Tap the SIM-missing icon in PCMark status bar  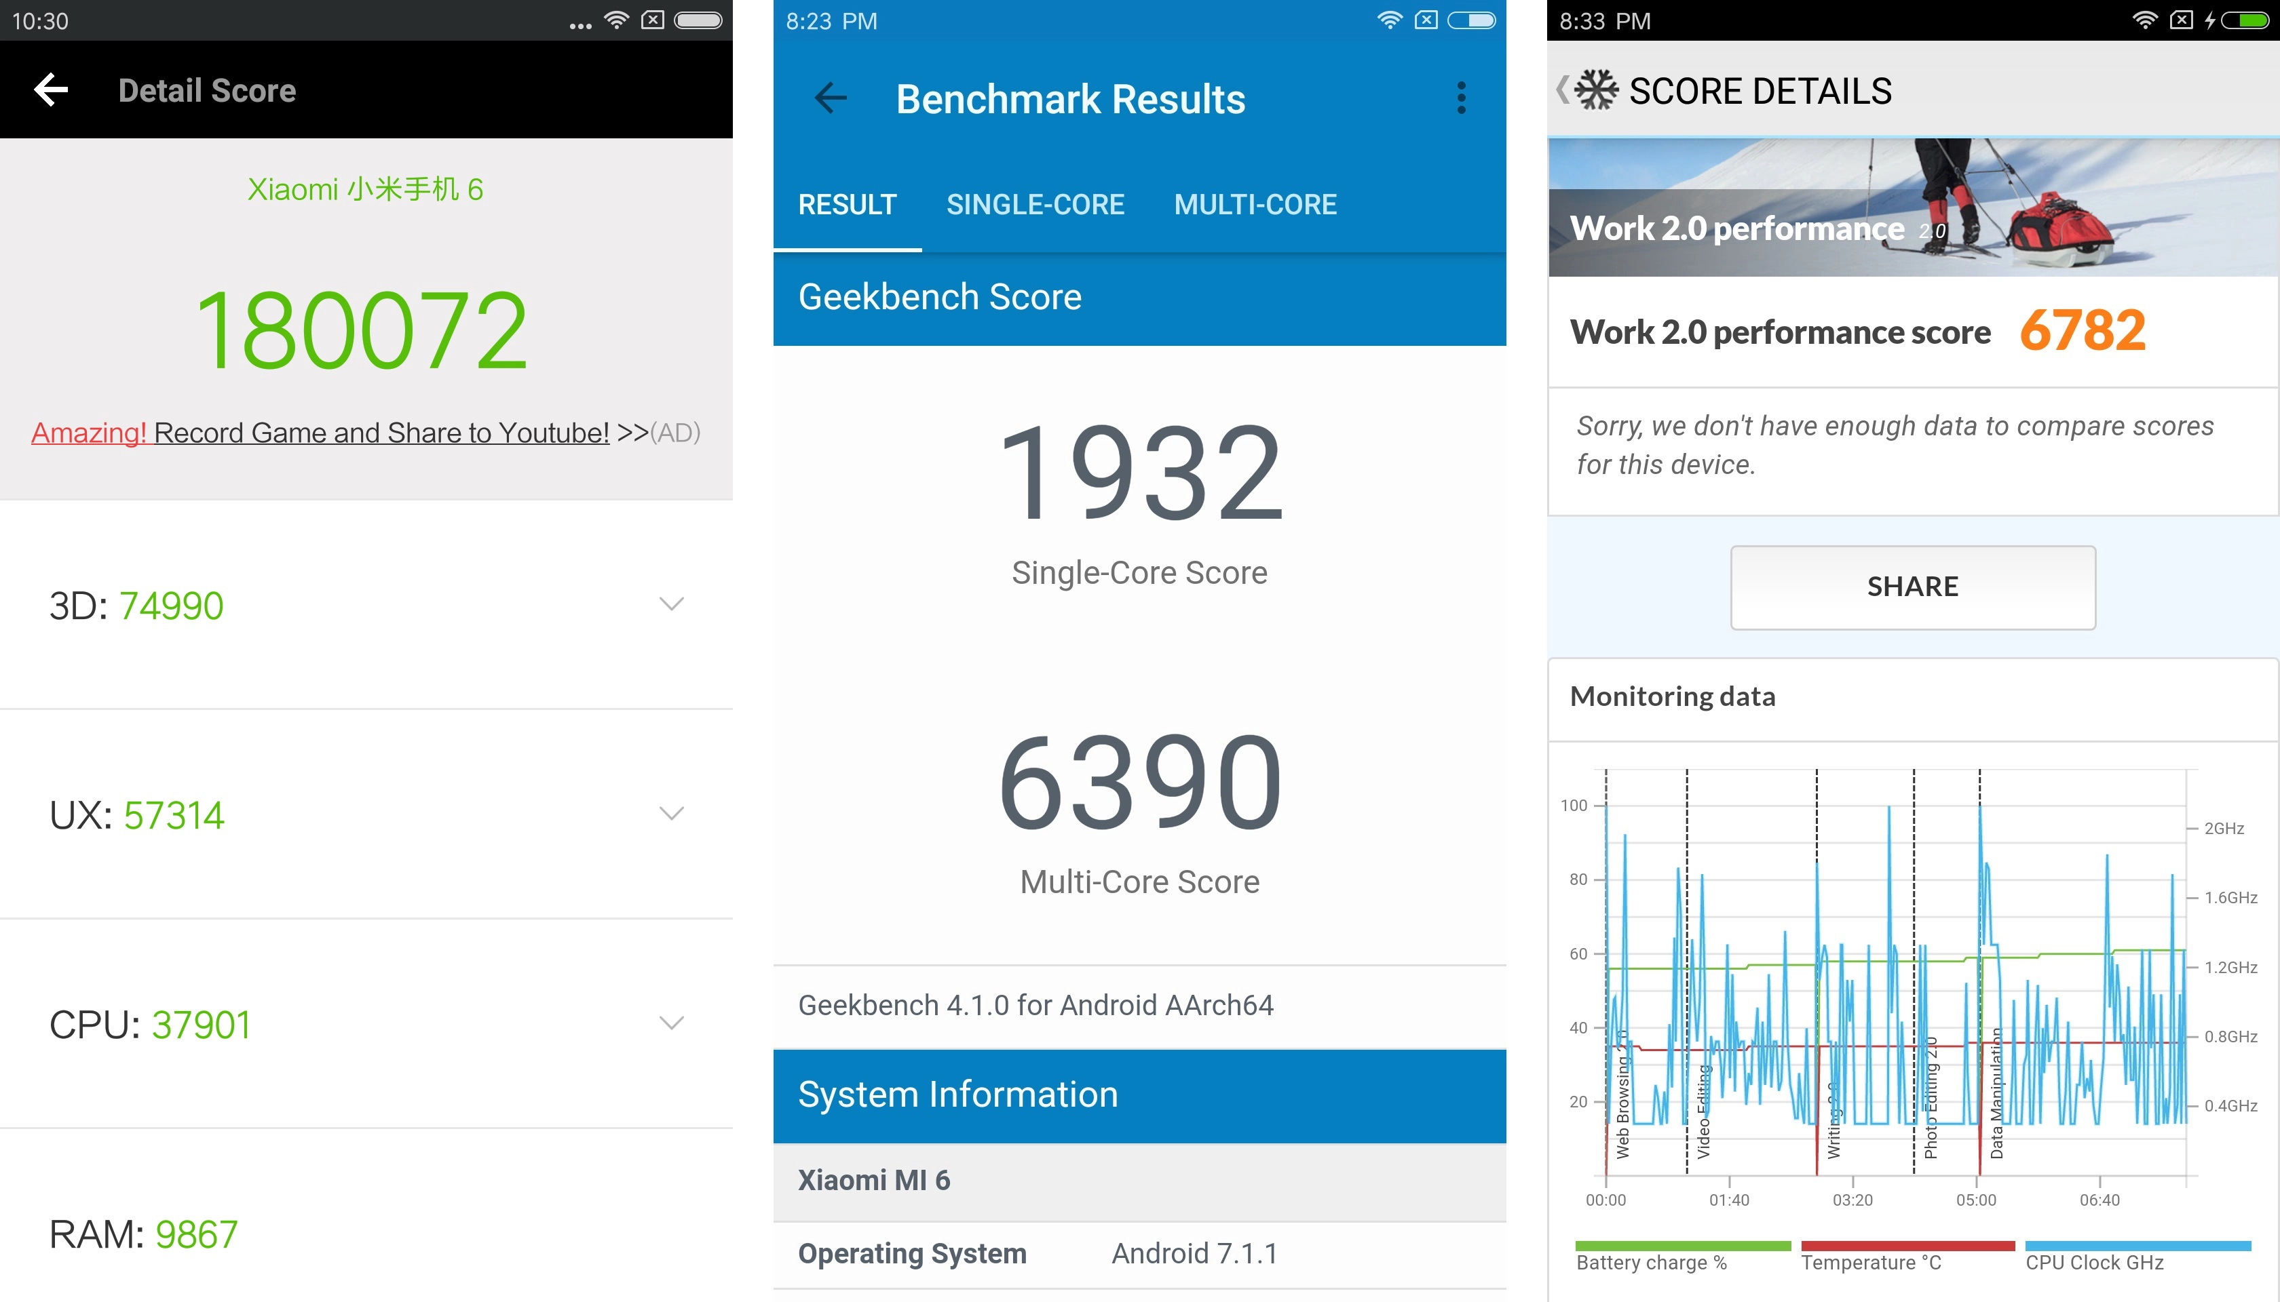click(x=2181, y=20)
